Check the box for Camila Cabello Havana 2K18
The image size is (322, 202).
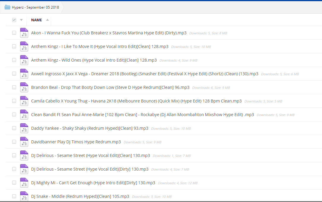[x=14, y=101]
